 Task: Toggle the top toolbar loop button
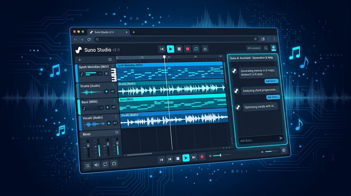196,49
